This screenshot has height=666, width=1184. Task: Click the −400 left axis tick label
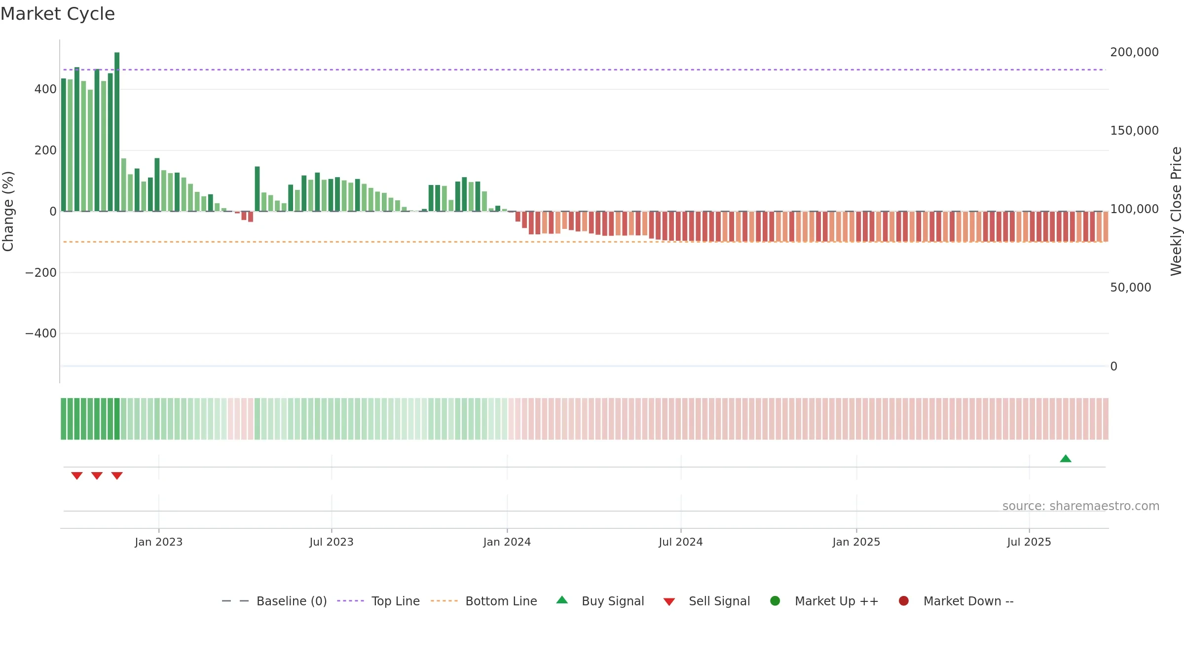[x=41, y=333]
